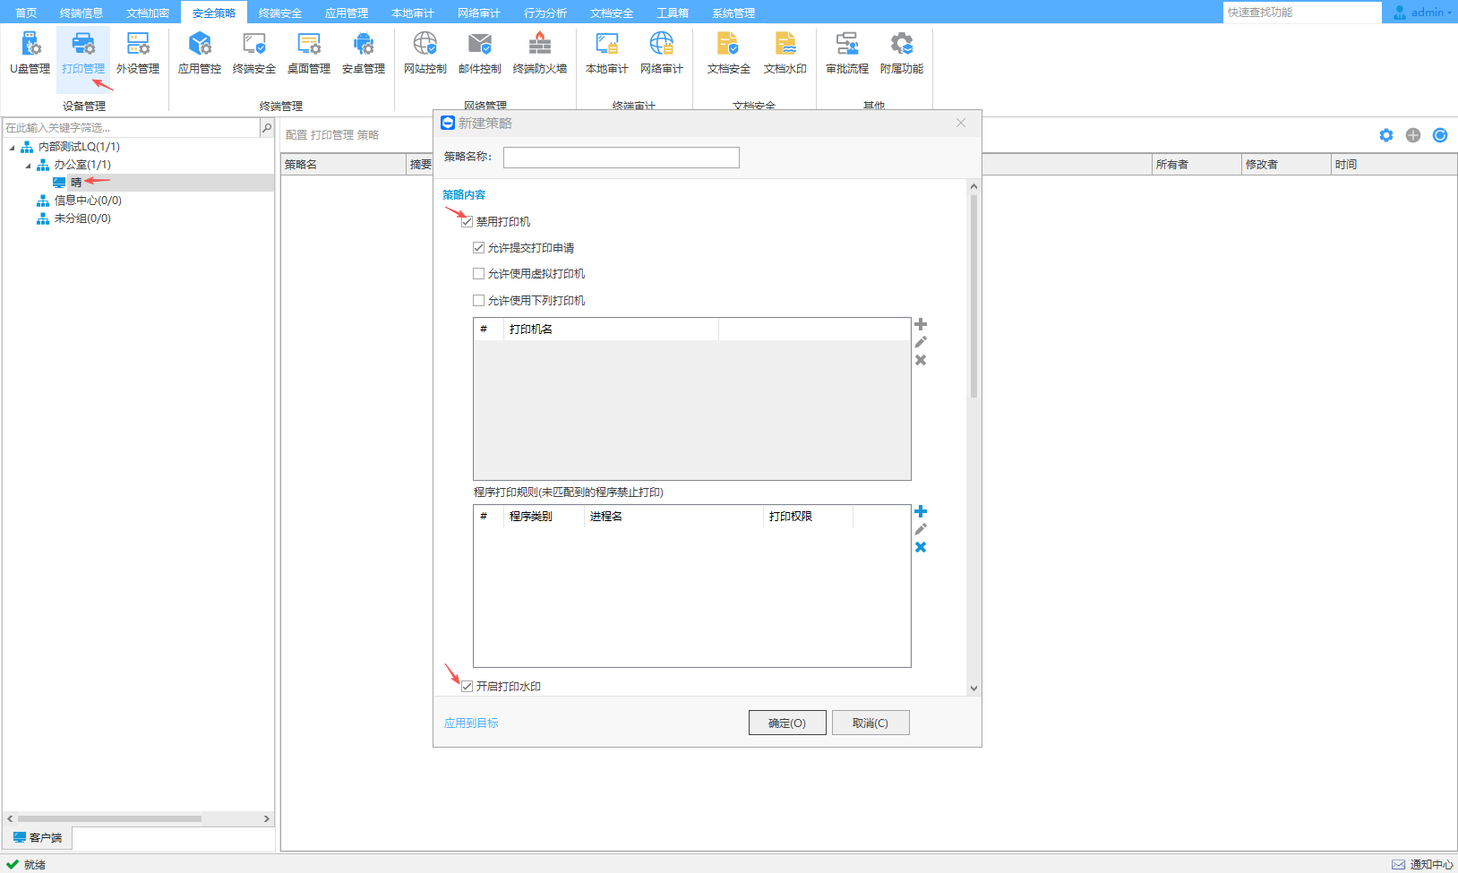The image size is (1458, 873).
Task: Switch to the 文档加密 tab
Action: (x=148, y=13)
